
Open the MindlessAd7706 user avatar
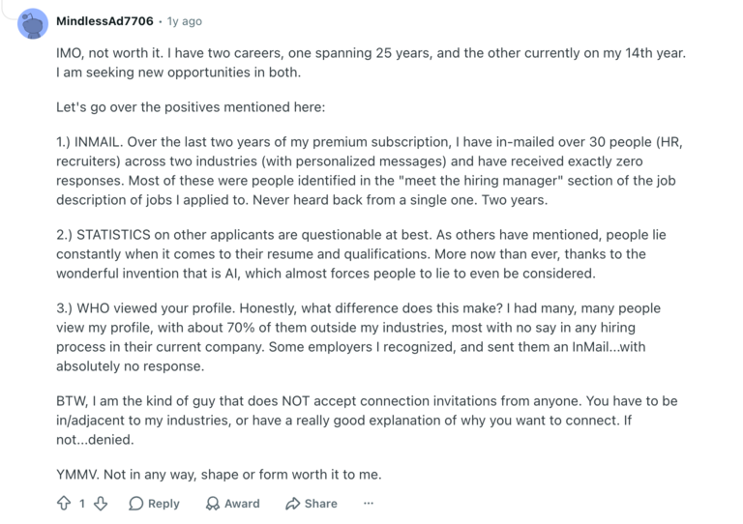33,23
